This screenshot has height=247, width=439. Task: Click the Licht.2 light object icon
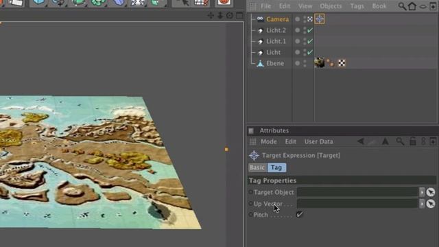tap(261, 30)
